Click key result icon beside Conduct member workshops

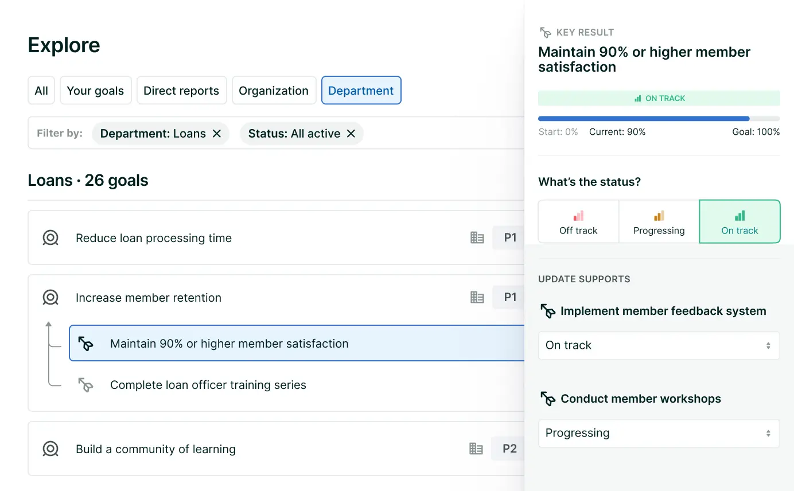coord(548,399)
